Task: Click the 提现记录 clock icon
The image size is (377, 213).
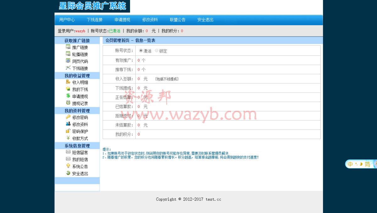Action: (x=68, y=103)
